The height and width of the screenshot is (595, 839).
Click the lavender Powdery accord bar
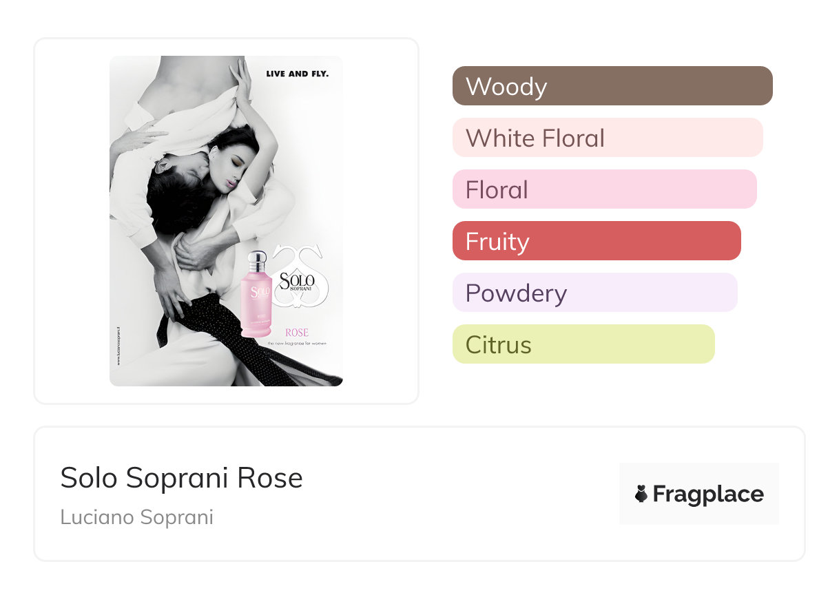coord(594,293)
